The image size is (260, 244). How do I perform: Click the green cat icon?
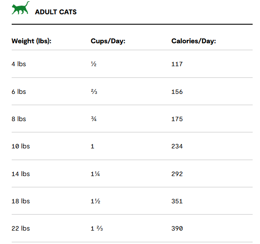pyautogui.click(x=21, y=8)
